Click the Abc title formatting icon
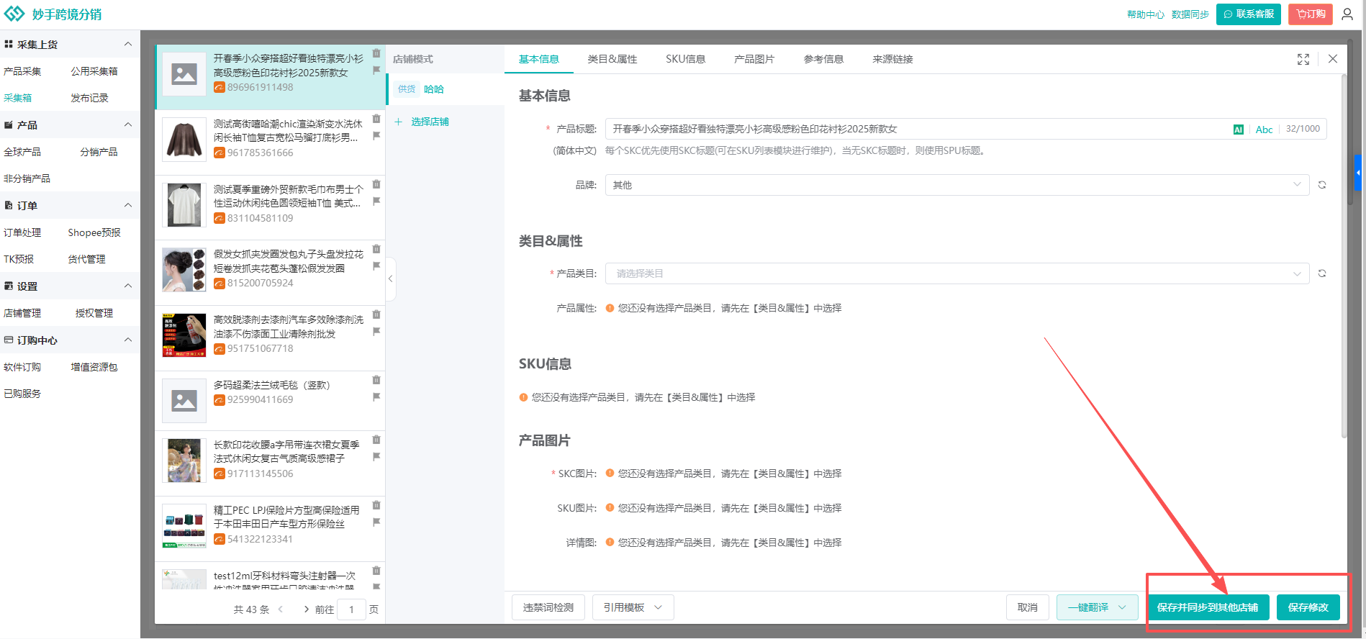 [1264, 130]
